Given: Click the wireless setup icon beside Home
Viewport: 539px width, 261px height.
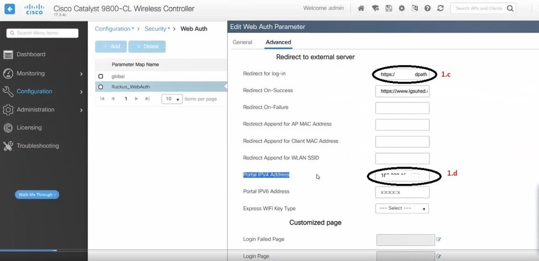Looking at the screenshot, I should click(x=375, y=9).
